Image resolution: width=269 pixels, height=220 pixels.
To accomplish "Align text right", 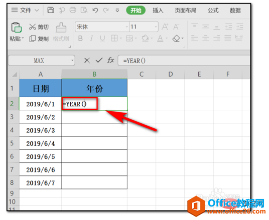I will 217,38.
